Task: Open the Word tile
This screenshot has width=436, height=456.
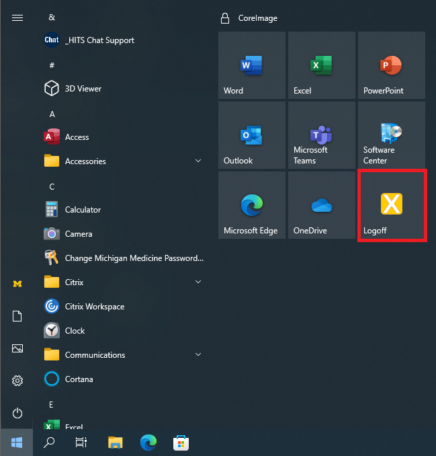Action: (251, 65)
